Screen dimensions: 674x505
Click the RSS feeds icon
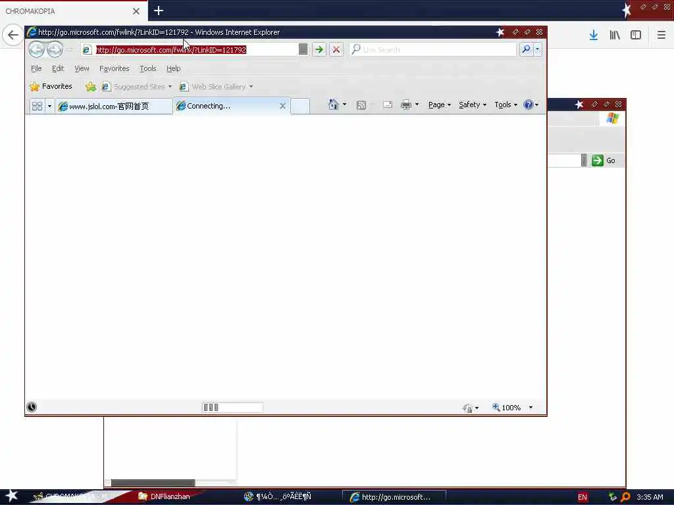pyautogui.click(x=361, y=105)
